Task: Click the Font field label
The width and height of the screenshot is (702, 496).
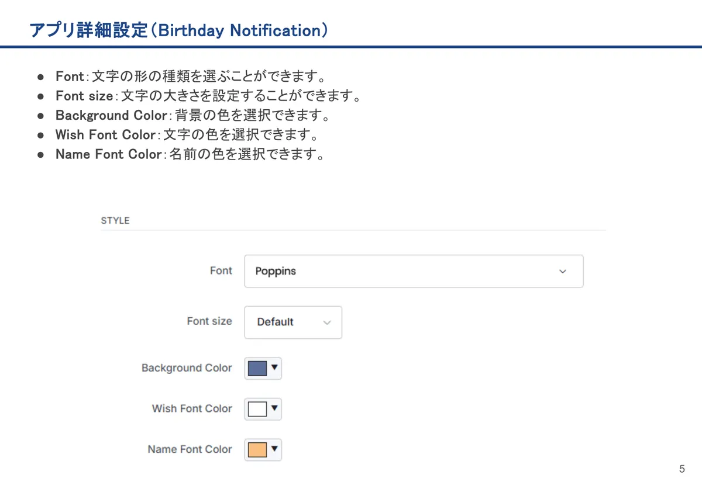Action: click(221, 270)
